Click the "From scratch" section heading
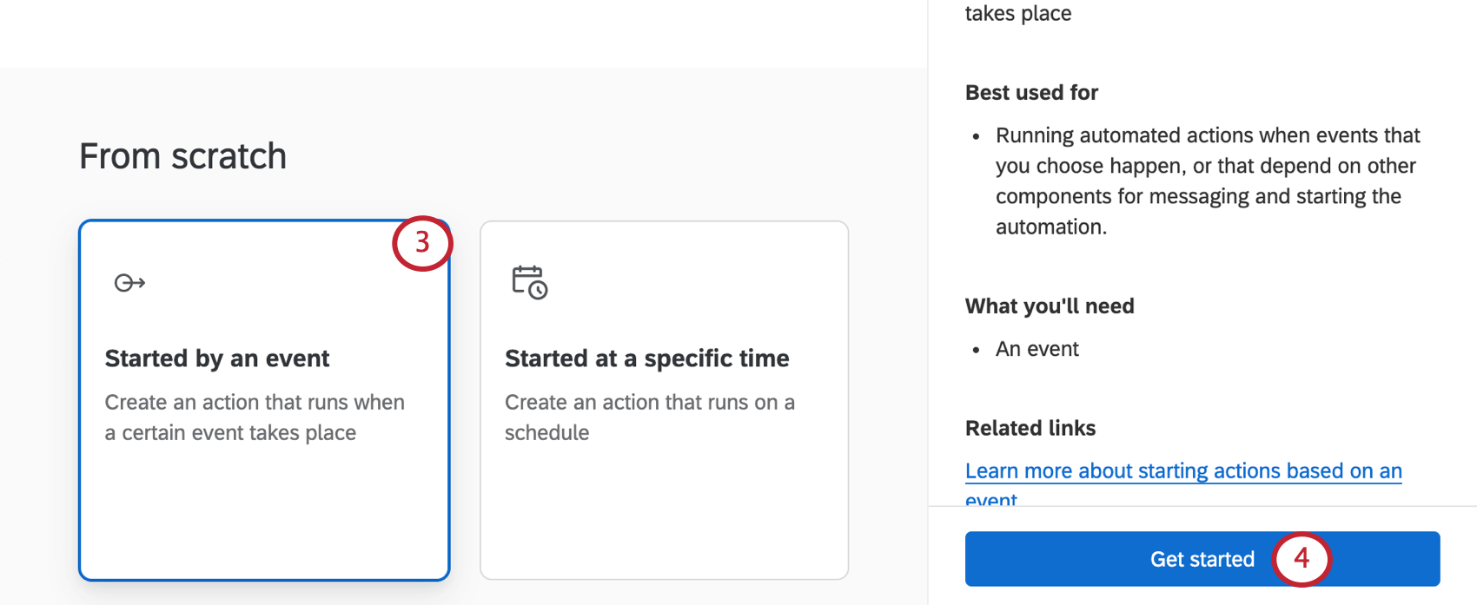 click(x=182, y=156)
